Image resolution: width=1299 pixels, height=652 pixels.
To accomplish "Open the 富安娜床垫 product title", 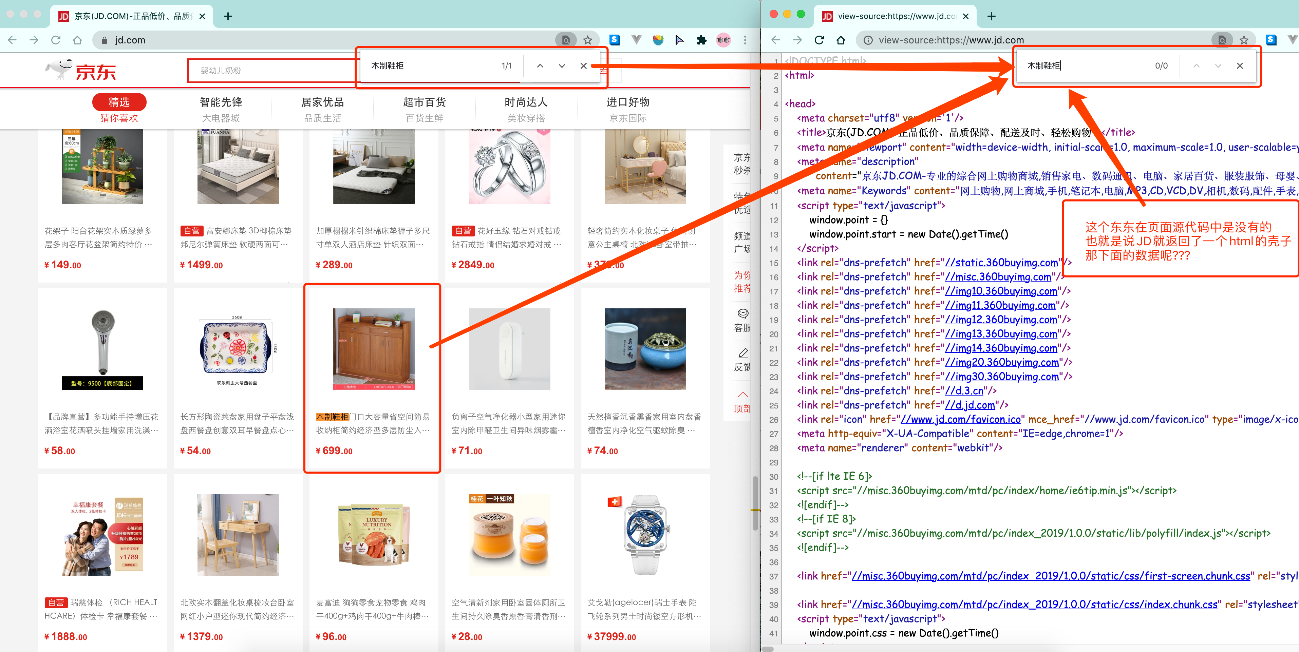I will tap(236, 237).
